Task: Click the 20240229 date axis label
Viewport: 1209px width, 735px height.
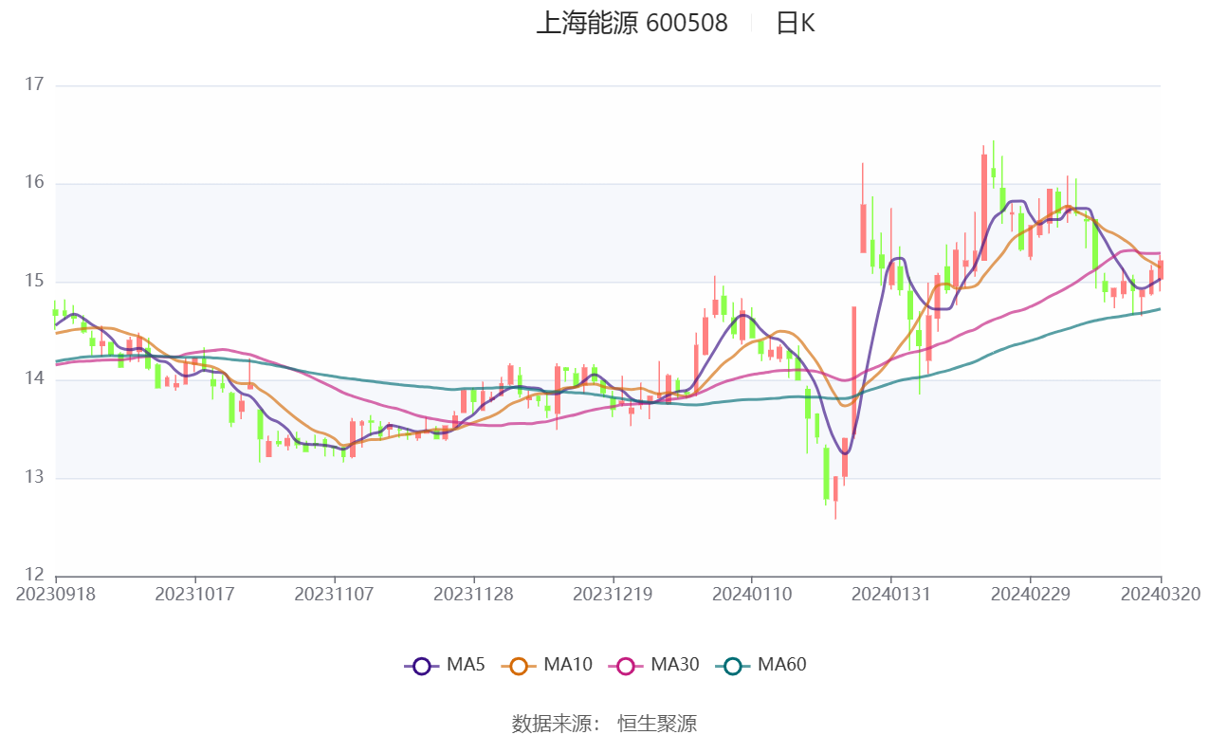Action: [1031, 594]
